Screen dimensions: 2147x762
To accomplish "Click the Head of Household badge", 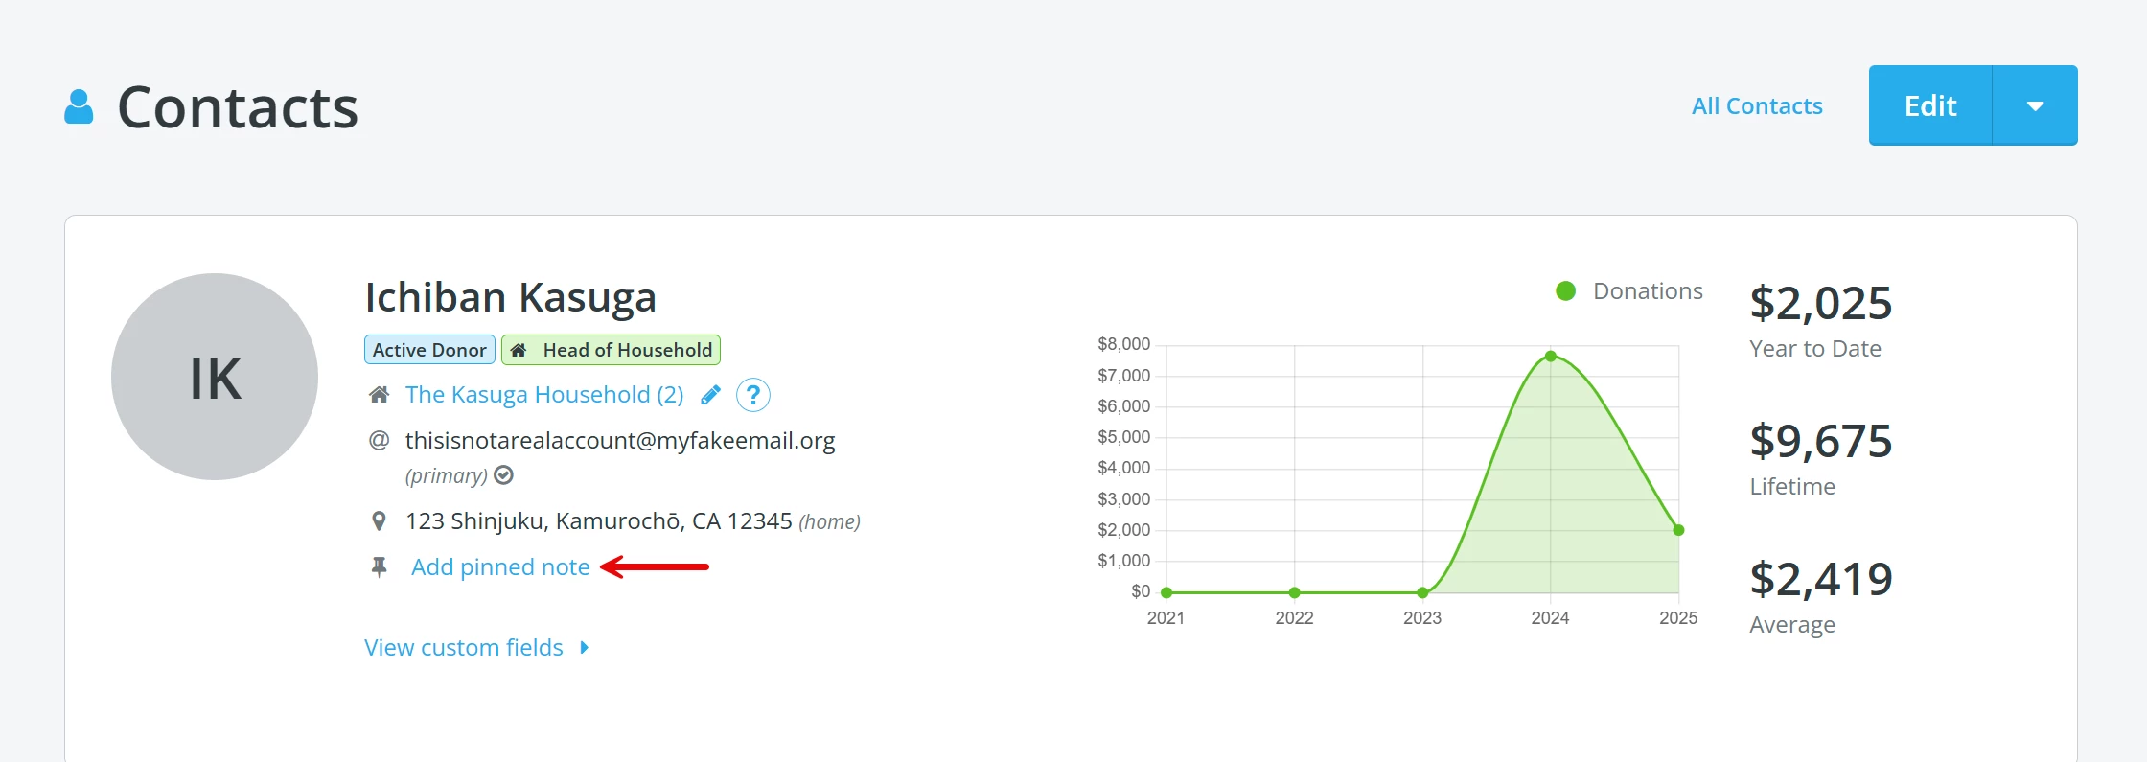I will tap(611, 350).
